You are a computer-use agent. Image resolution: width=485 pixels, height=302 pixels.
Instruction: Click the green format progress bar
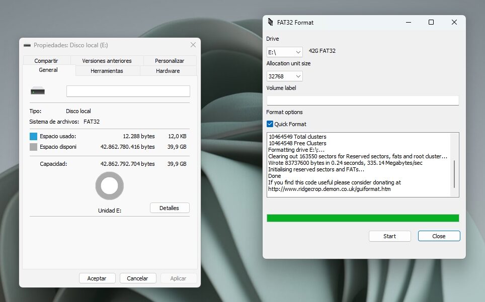363,218
